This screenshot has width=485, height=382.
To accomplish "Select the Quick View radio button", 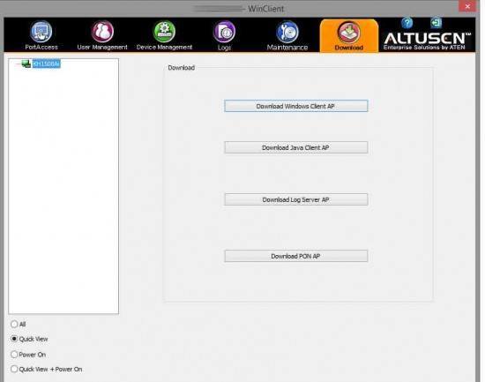I will (14, 339).
